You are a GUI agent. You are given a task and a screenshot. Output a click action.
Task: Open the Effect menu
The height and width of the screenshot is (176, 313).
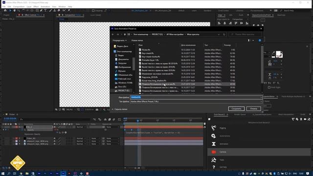[x=36, y=6]
